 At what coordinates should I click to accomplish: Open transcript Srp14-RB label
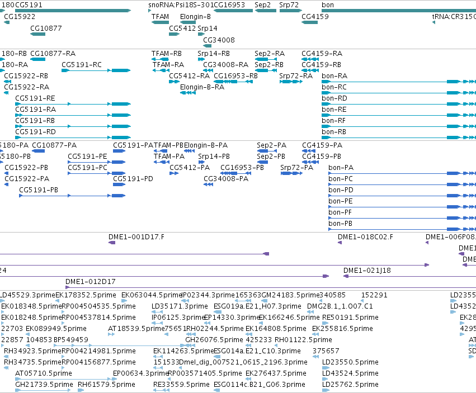click(214, 54)
